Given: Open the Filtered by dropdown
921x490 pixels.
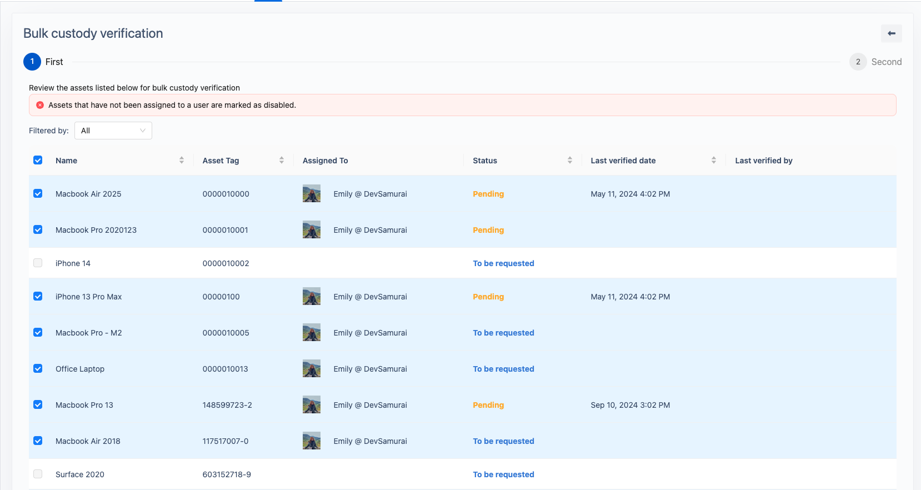Looking at the screenshot, I should [x=113, y=131].
